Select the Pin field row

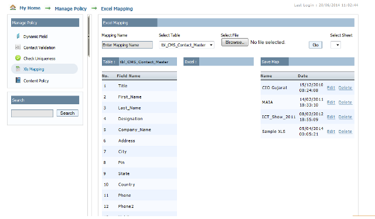139,163
